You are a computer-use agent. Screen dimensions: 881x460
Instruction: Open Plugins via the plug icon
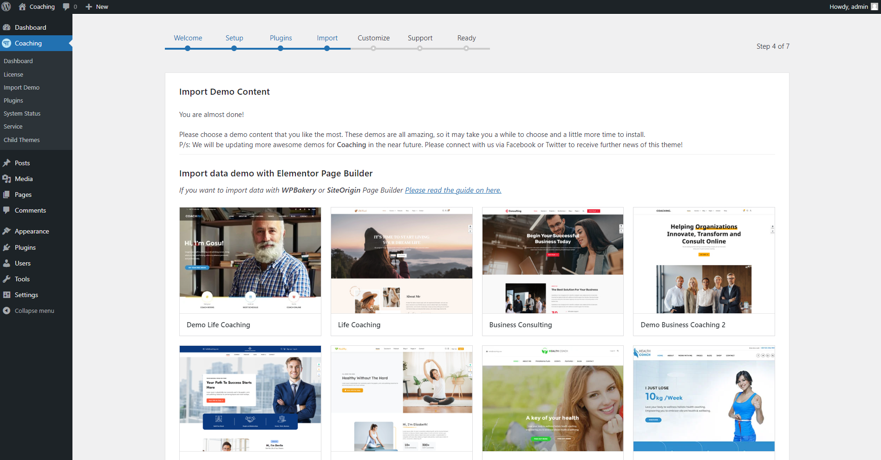click(7, 247)
